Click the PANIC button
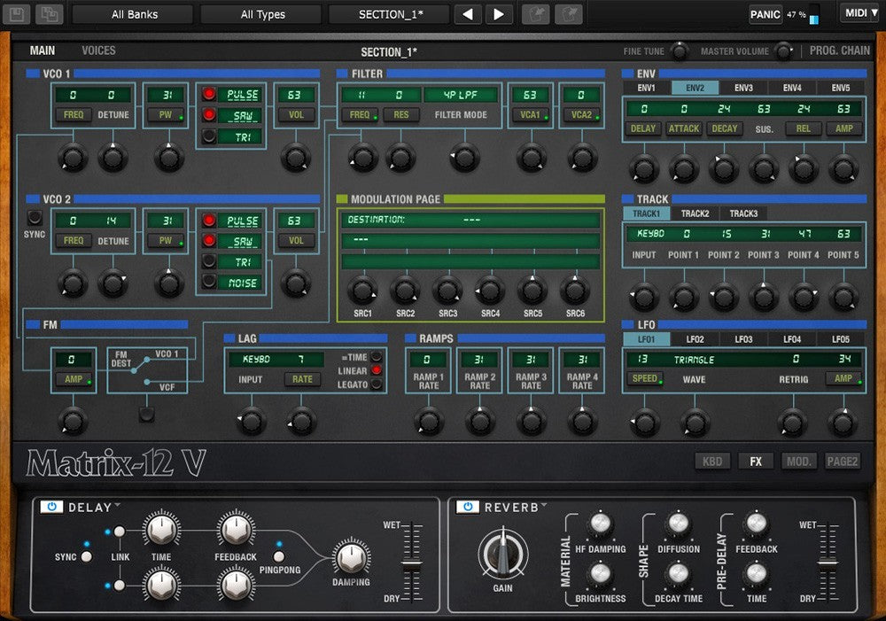The height and width of the screenshot is (621, 886). pyautogui.click(x=766, y=14)
